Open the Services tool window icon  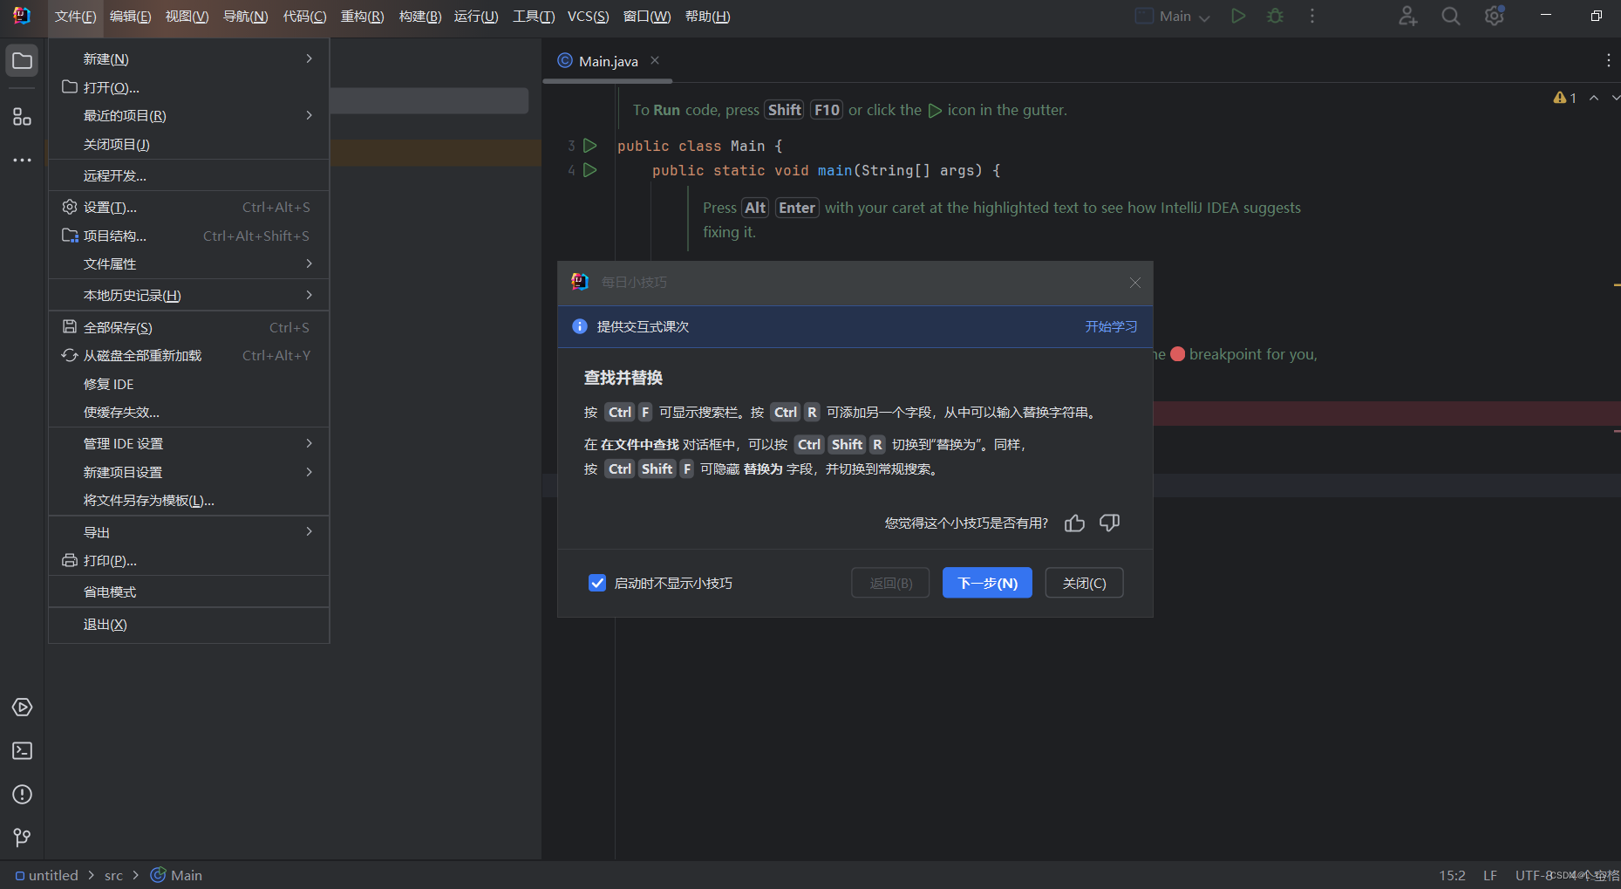(x=22, y=708)
